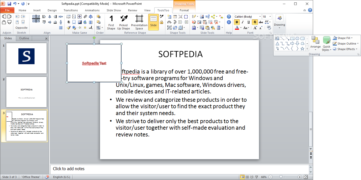Click the large concentric squares Align icon
This screenshot has height=180, width=361.
36,19
